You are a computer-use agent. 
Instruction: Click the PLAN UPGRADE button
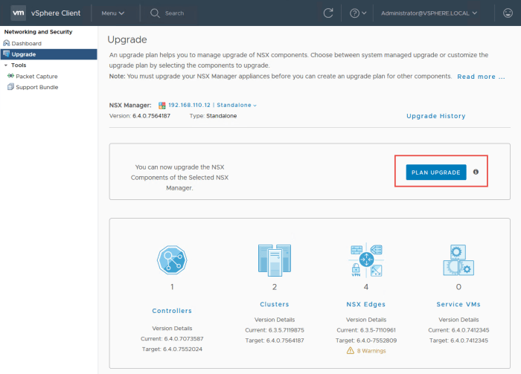click(x=436, y=173)
